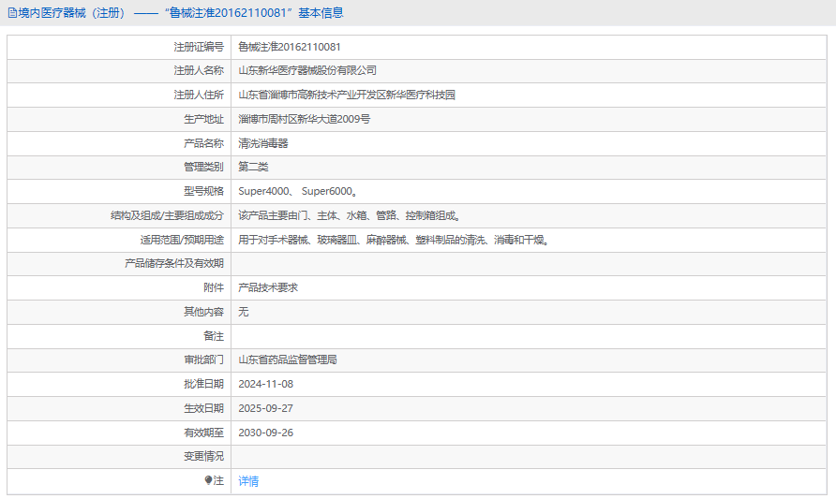The image size is (836, 499).
Task: Click the 生产地址 row label
Action: click(203, 119)
